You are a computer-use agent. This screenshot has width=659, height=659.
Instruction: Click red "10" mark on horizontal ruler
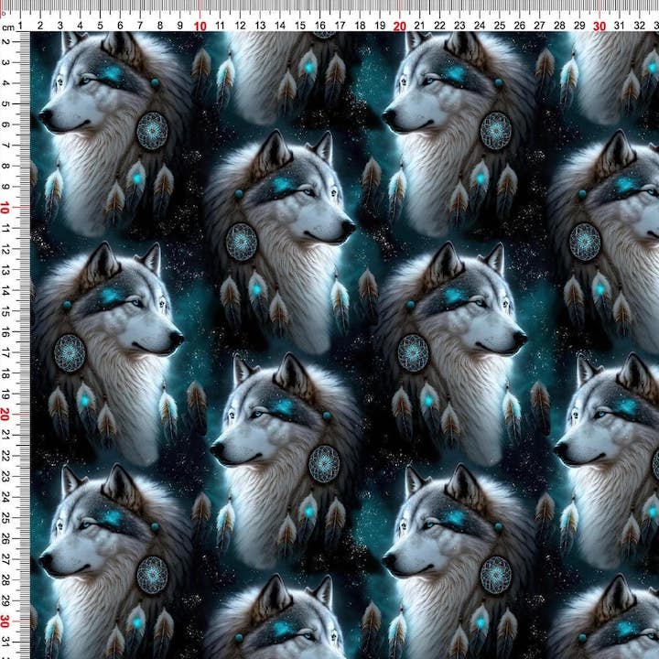[x=200, y=27]
